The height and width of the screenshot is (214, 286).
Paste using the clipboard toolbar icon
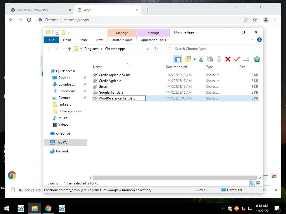click(x=219, y=59)
